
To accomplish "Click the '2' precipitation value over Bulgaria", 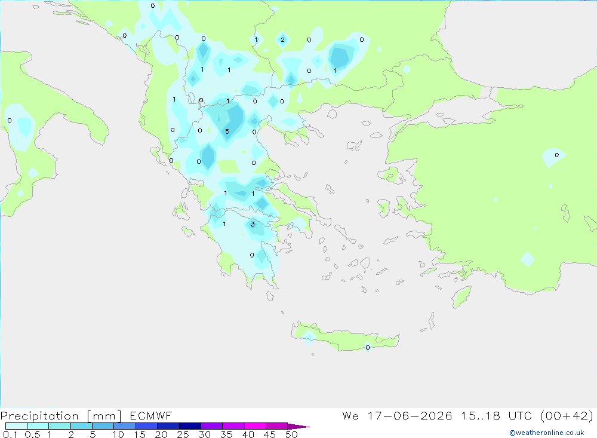I will tap(282, 39).
